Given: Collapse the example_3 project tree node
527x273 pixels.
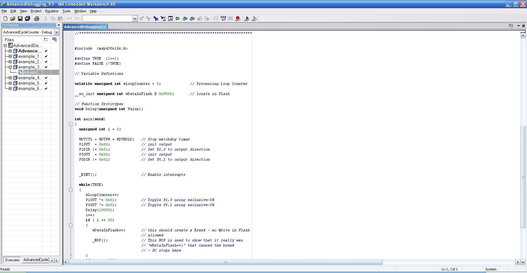Looking at the screenshot, I should click(x=10, y=67).
